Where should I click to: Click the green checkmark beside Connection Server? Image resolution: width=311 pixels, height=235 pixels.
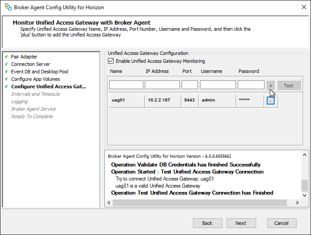pos(6,64)
